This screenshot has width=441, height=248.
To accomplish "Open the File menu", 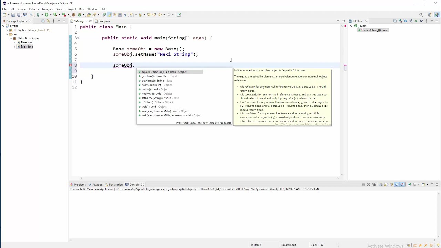I will [x=4, y=9].
